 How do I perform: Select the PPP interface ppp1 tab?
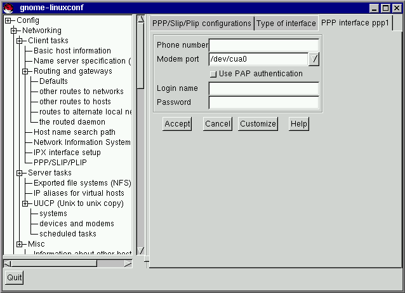pyautogui.click(x=355, y=23)
